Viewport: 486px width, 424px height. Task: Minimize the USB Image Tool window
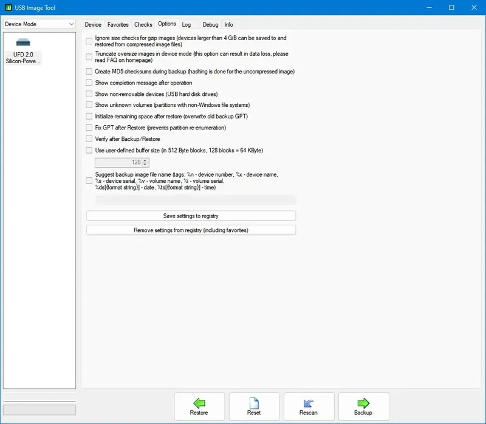click(x=429, y=7)
